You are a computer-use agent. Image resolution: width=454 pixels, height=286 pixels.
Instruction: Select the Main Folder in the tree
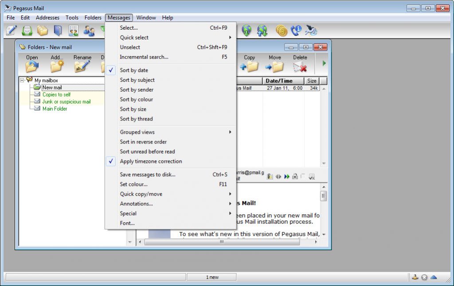55,109
